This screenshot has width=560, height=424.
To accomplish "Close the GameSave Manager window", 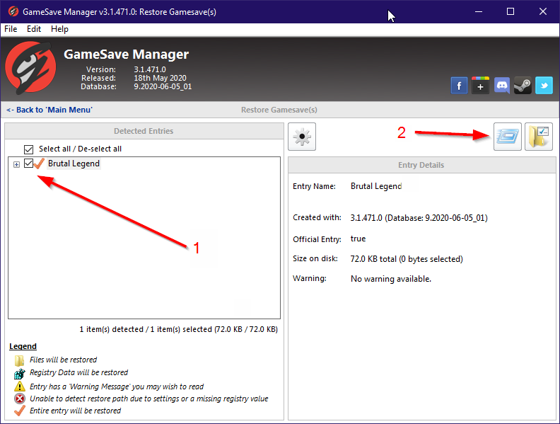I will pos(543,11).
